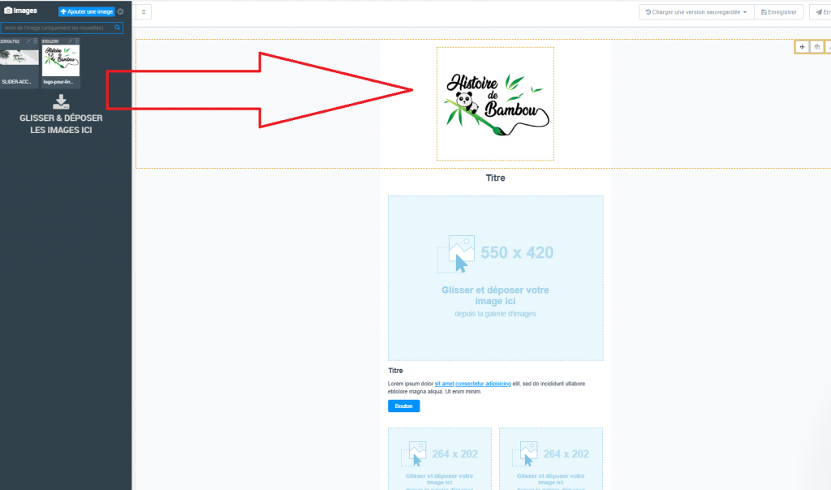Click the right 264 x 202 image placeholder
Viewport: 831px width, 490px height.
tap(551, 458)
